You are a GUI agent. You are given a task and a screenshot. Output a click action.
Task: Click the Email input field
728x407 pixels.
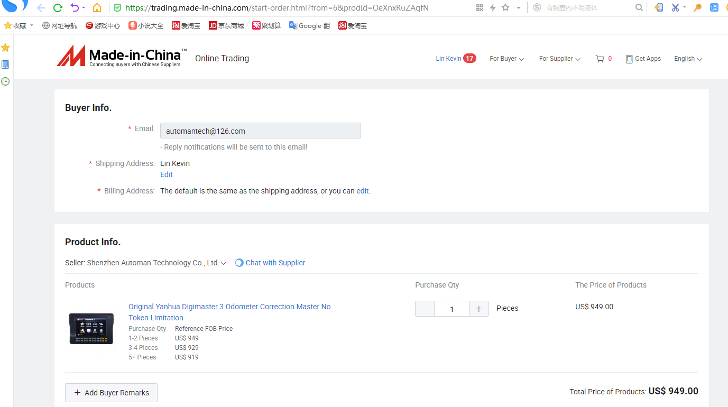coord(261,131)
